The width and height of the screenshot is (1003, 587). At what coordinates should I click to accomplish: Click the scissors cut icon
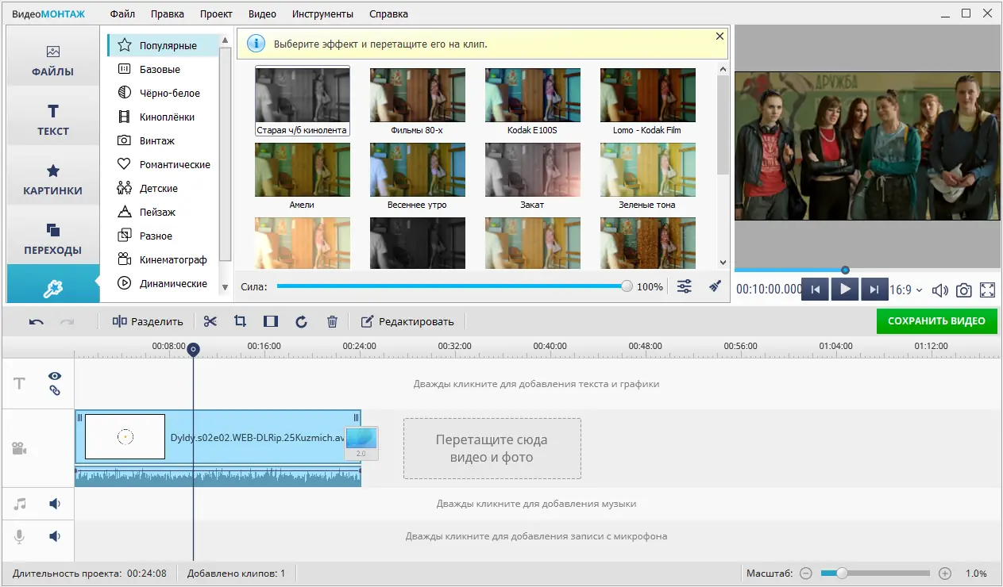click(210, 321)
